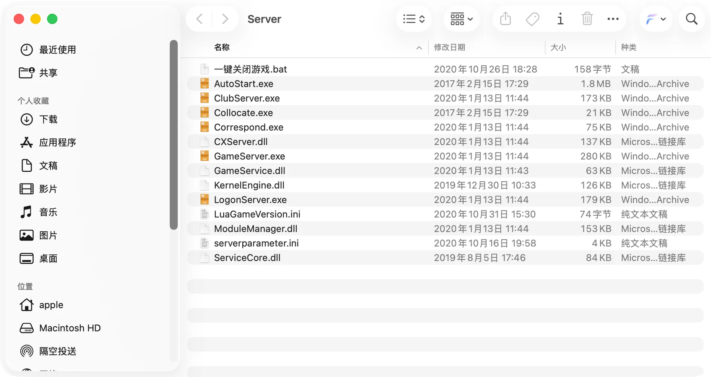
Task: Click the tag icon in toolbar
Action: pos(533,19)
